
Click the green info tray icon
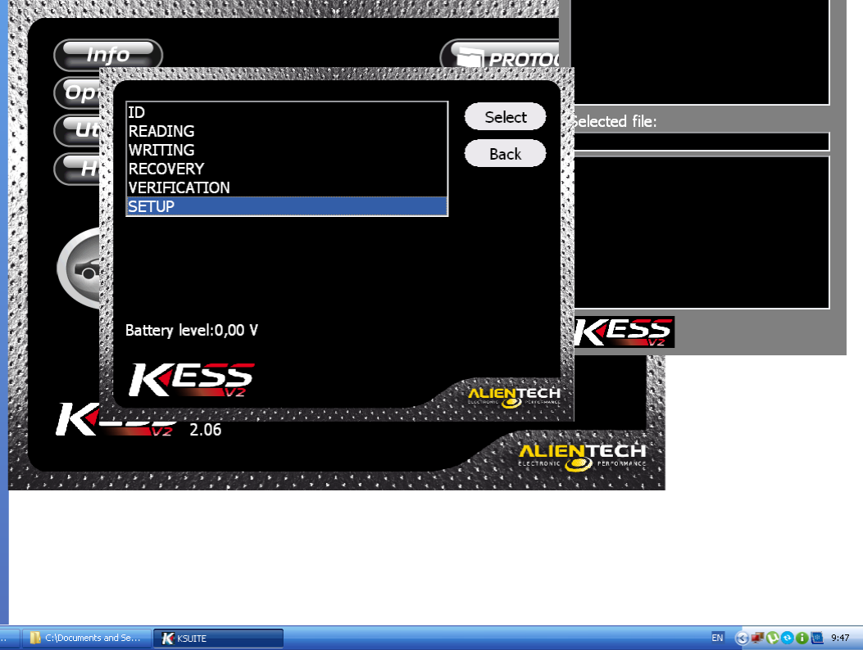(802, 638)
